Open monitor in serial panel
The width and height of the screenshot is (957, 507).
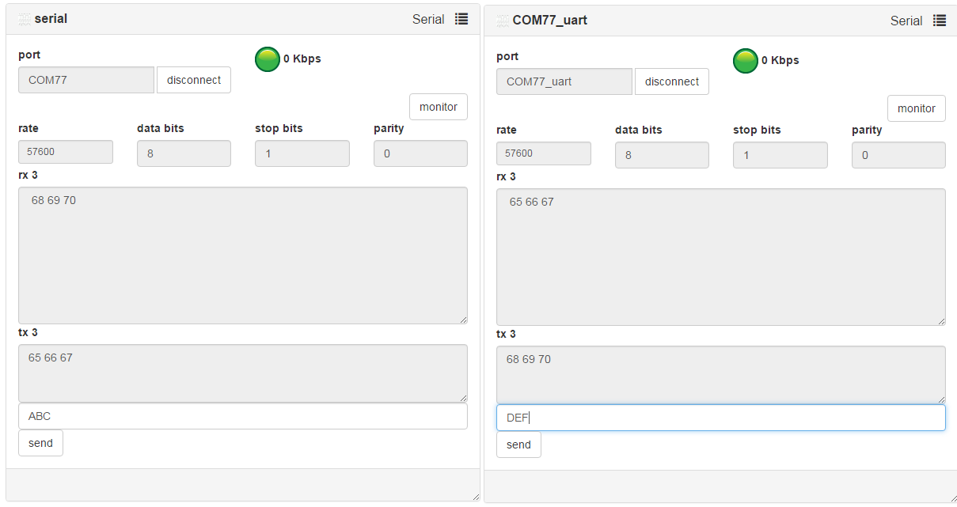439,107
